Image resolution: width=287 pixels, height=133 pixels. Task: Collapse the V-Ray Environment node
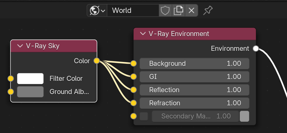tap(143, 34)
